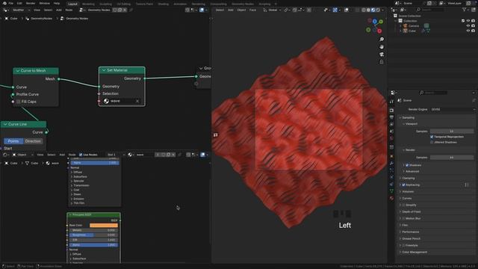Click the Viewport Samples value field
478x269 pixels.
(452, 132)
